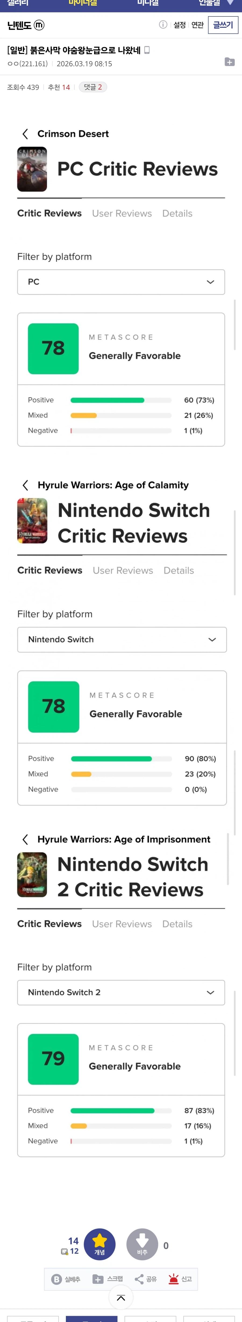Image resolution: width=242 pixels, height=1322 pixels.
Task: Report the post with the 신고 siren
Action: pyautogui.click(x=174, y=1278)
